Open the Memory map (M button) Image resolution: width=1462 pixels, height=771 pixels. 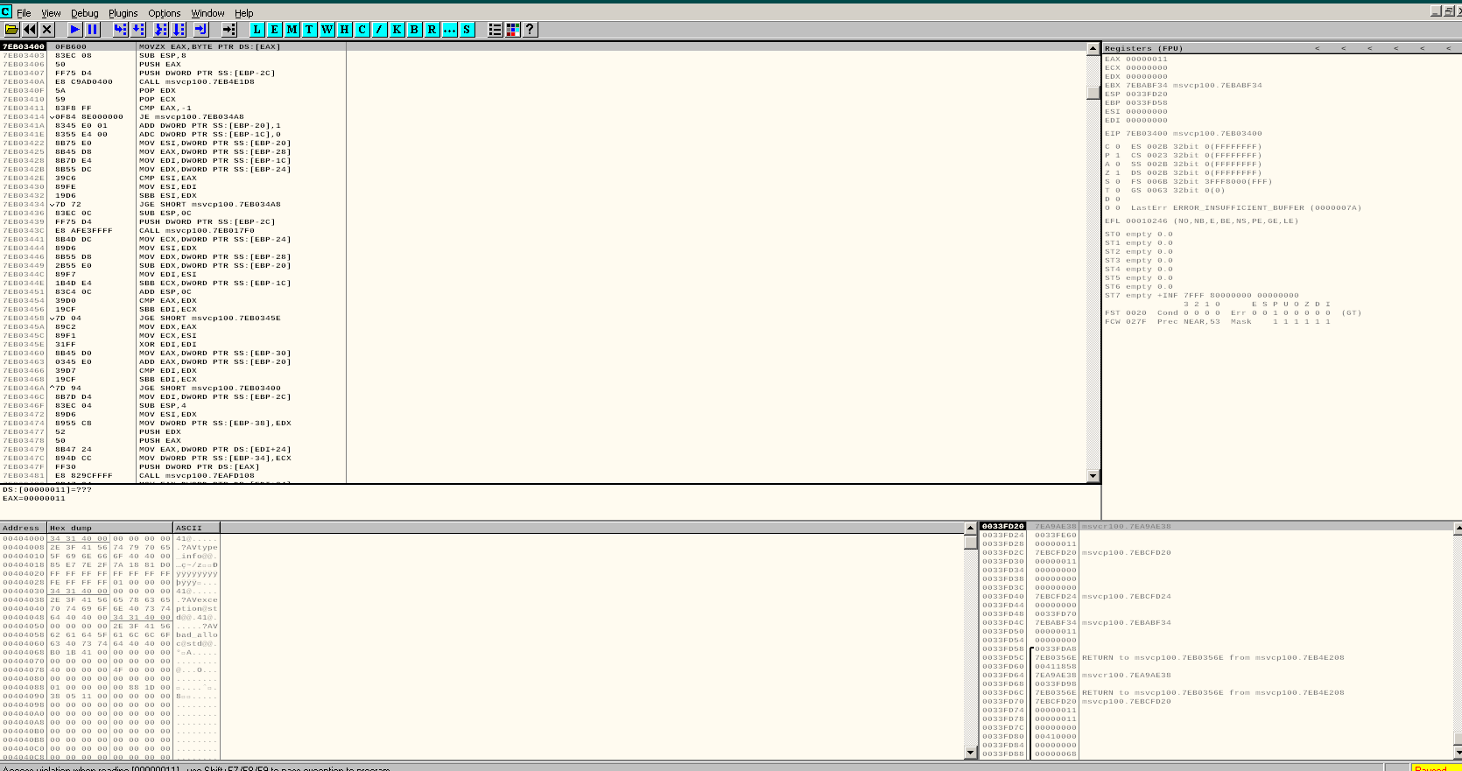pos(292,30)
